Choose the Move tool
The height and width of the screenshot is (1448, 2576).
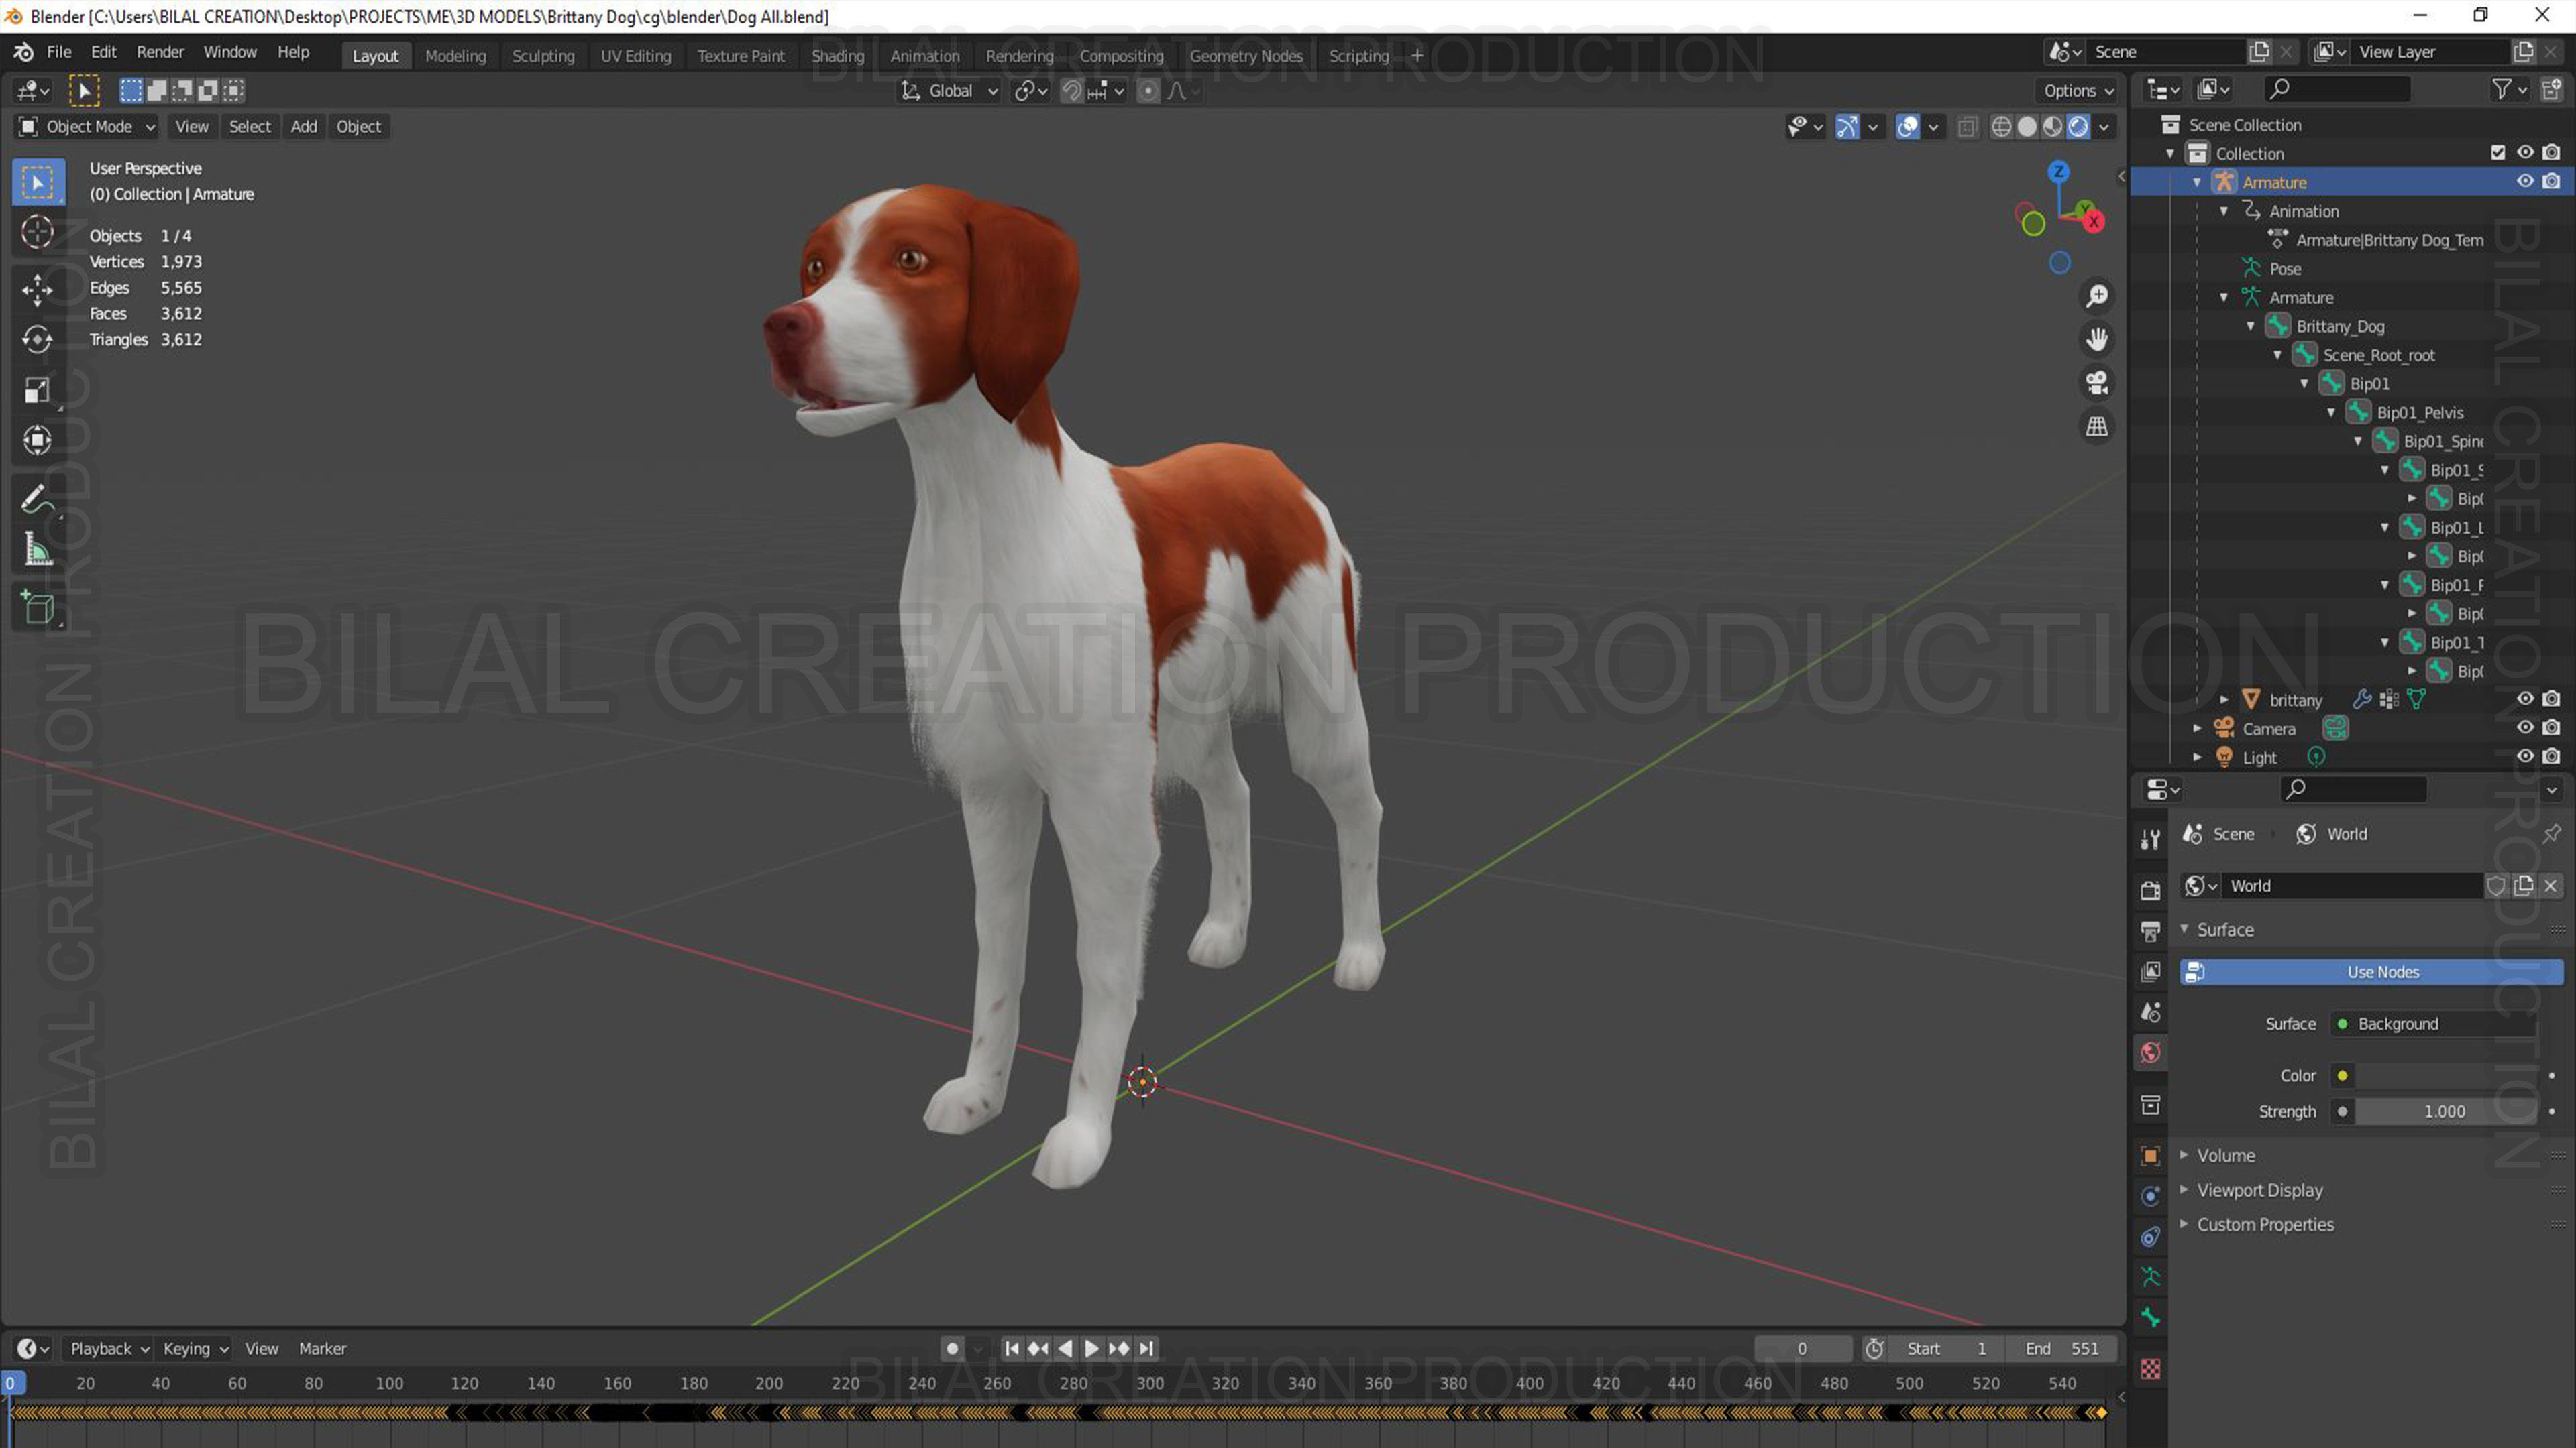click(x=38, y=290)
